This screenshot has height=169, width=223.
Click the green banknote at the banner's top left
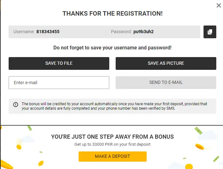30,128
